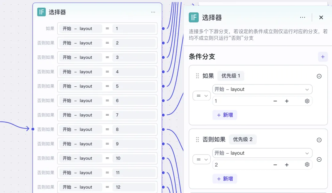Click output port for layout = 8 row
Screen dimensions: 332x193
[163, 129]
